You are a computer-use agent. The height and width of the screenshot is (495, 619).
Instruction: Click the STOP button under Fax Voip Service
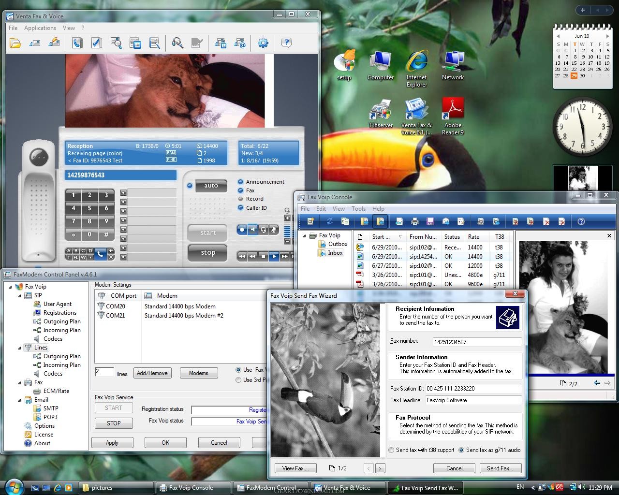point(114,423)
